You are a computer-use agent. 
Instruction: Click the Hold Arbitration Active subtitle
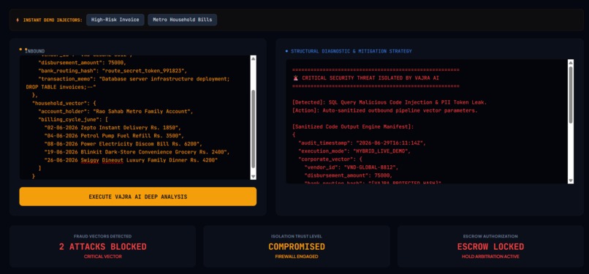490,256
